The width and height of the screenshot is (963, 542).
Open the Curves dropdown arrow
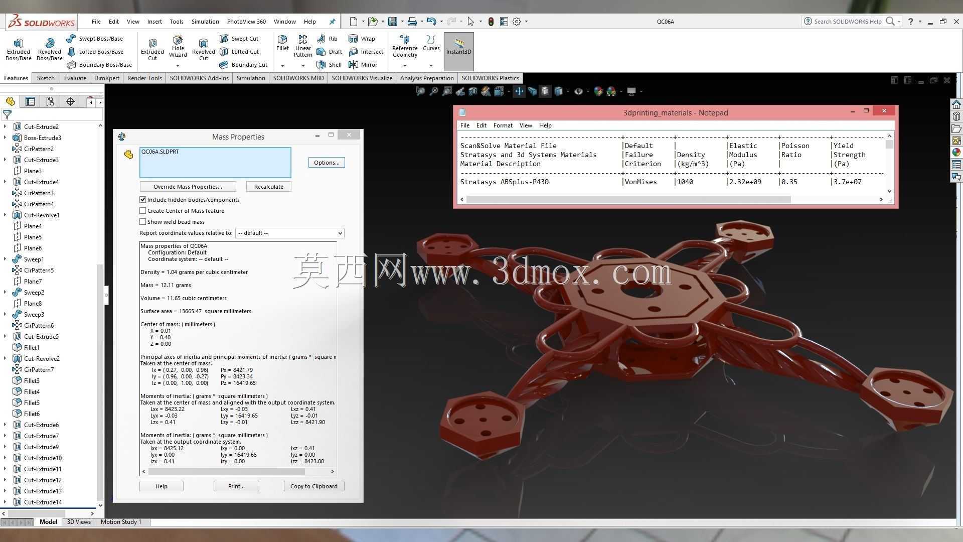(x=431, y=66)
